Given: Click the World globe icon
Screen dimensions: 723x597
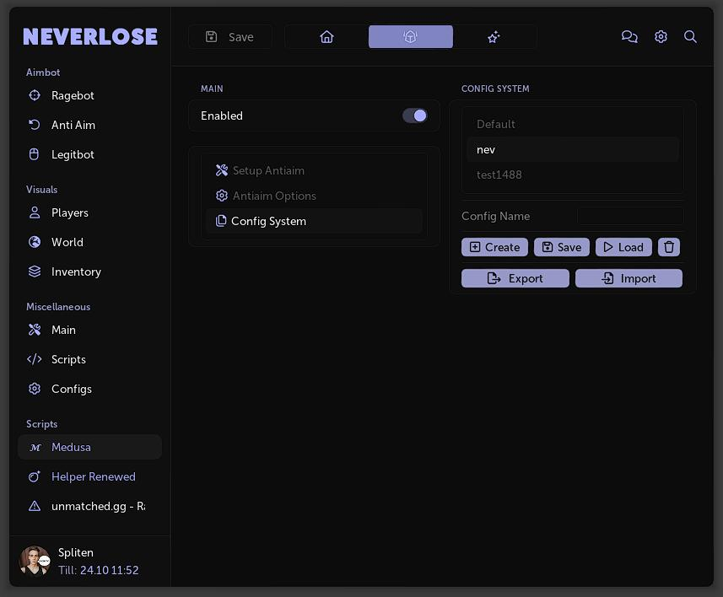Looking at the screenshot, I should point(35,242).
